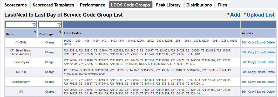Sort the list by Name column arrows
This screenshot has width=278, height=97.
pos(35,32)
